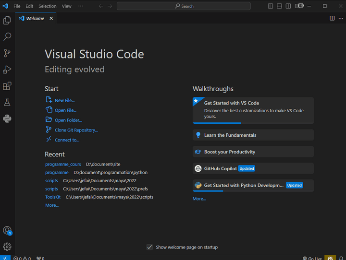This screenshot has width=346, height=260.
Task: Open the Explorer view in activity bar
Action: point(7,20)
